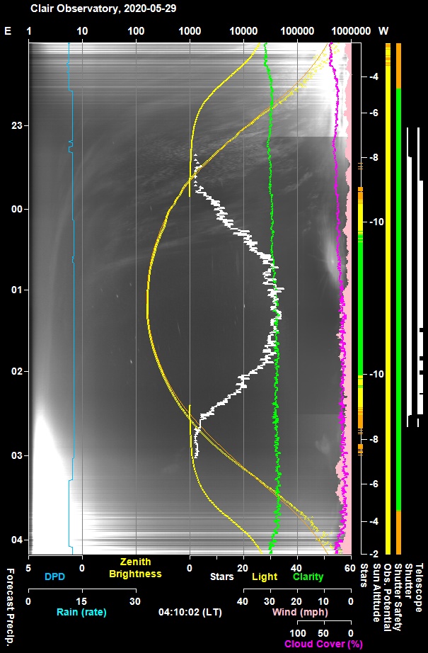
Task: Select the 10 tick on the top scale
Action: click(82, 31)
